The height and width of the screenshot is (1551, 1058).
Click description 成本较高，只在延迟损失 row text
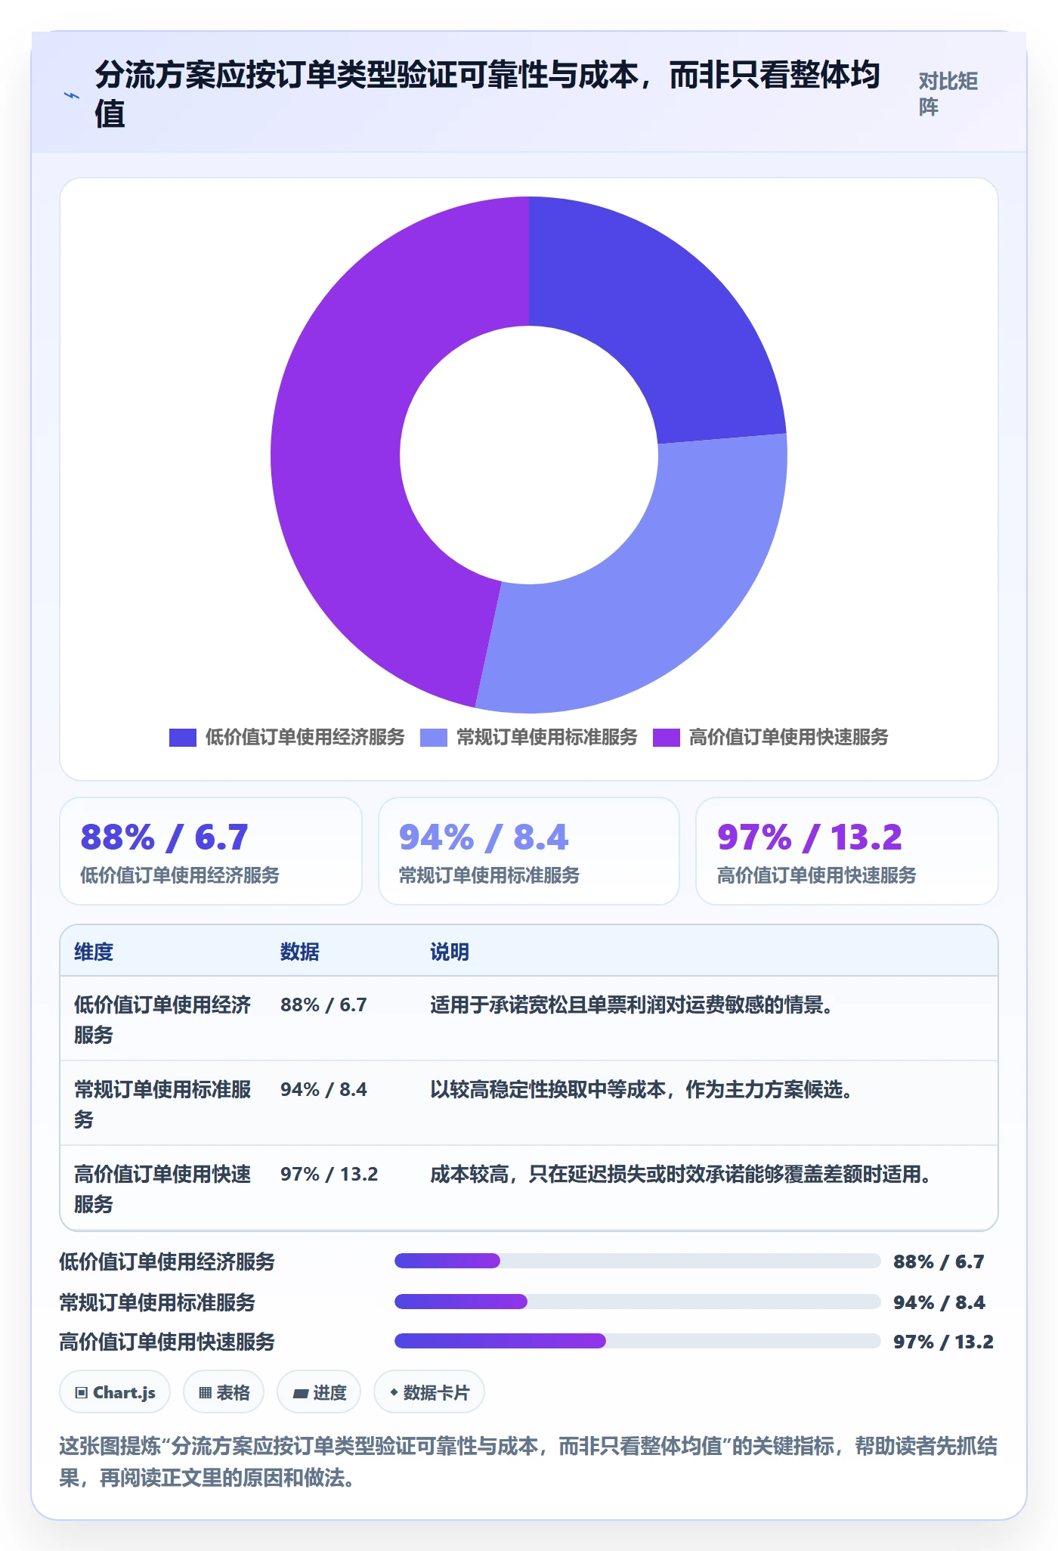tap(681, 1174)
